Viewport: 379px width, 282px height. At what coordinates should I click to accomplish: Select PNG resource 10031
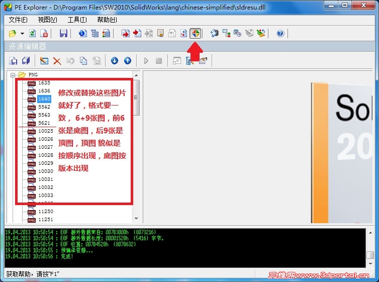click(x=46, y=179)
